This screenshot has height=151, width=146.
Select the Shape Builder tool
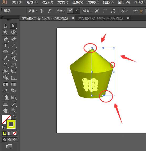point(6,77)
